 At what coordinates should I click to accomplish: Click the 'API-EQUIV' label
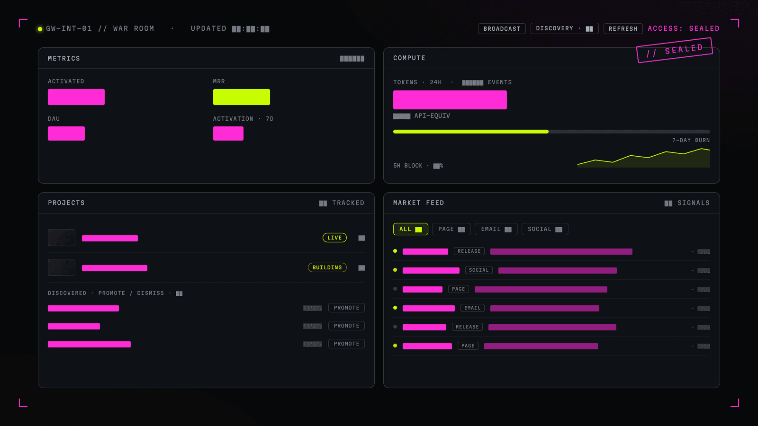432,116
